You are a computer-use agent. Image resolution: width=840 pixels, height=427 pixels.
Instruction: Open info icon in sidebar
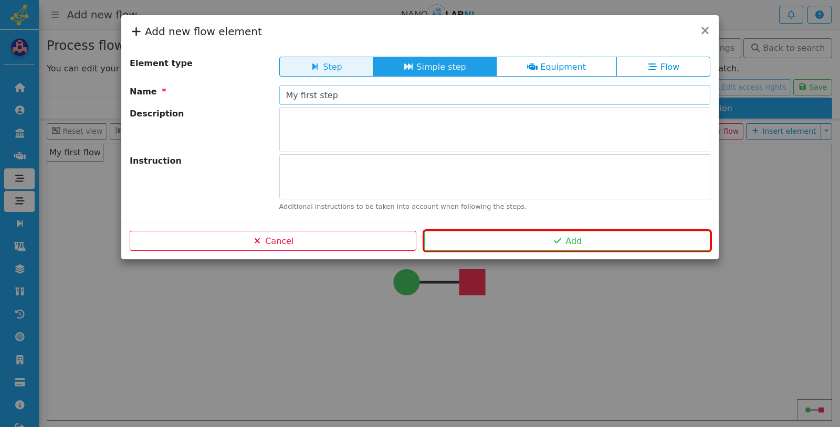pyautogui.click(x=19, y=405)
